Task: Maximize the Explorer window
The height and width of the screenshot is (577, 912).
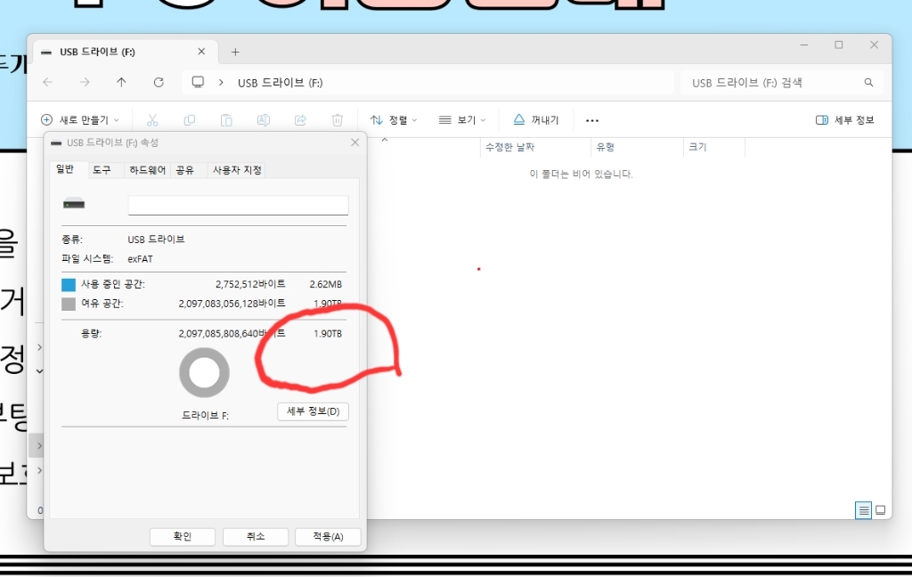Action: [x=839, y=45]
